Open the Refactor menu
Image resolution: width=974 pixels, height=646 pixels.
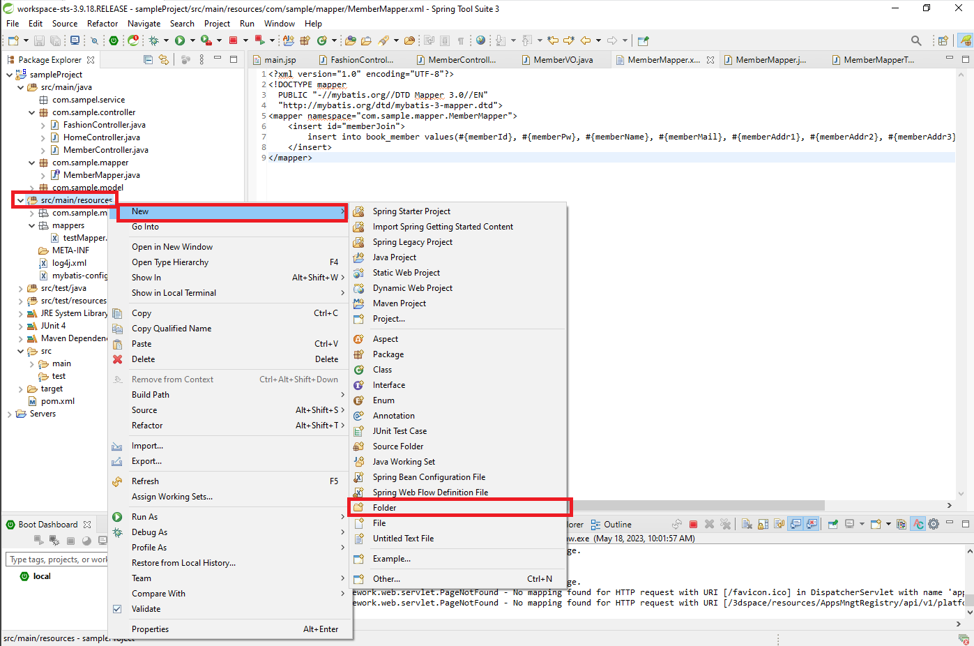[102, 23]
